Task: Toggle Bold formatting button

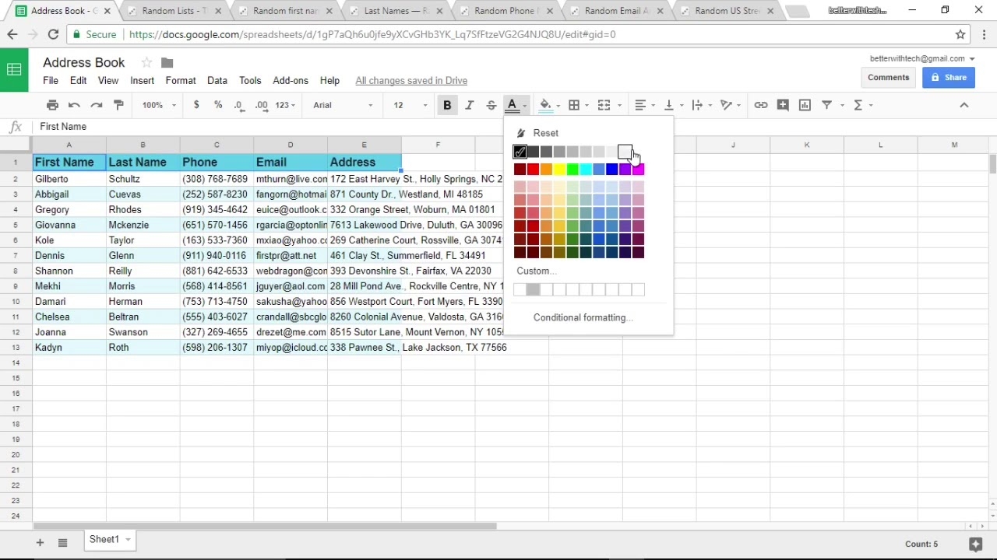Action: (447, 105)
